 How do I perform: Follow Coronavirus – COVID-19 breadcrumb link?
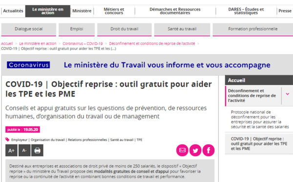coord(83,44)
